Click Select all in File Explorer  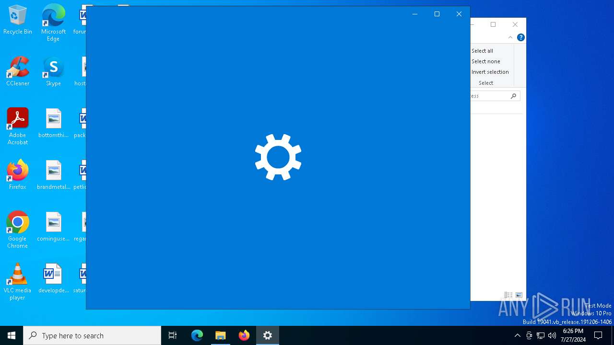pyautogui.click(x=482, y=51)
